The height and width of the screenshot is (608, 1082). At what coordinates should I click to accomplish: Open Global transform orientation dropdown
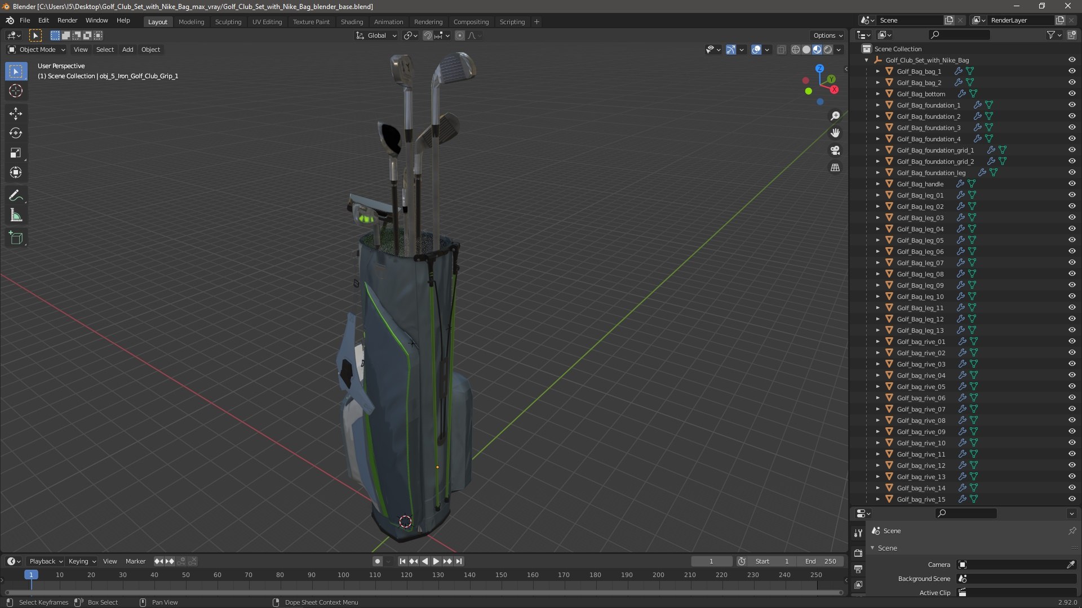(x=376, y=35)
